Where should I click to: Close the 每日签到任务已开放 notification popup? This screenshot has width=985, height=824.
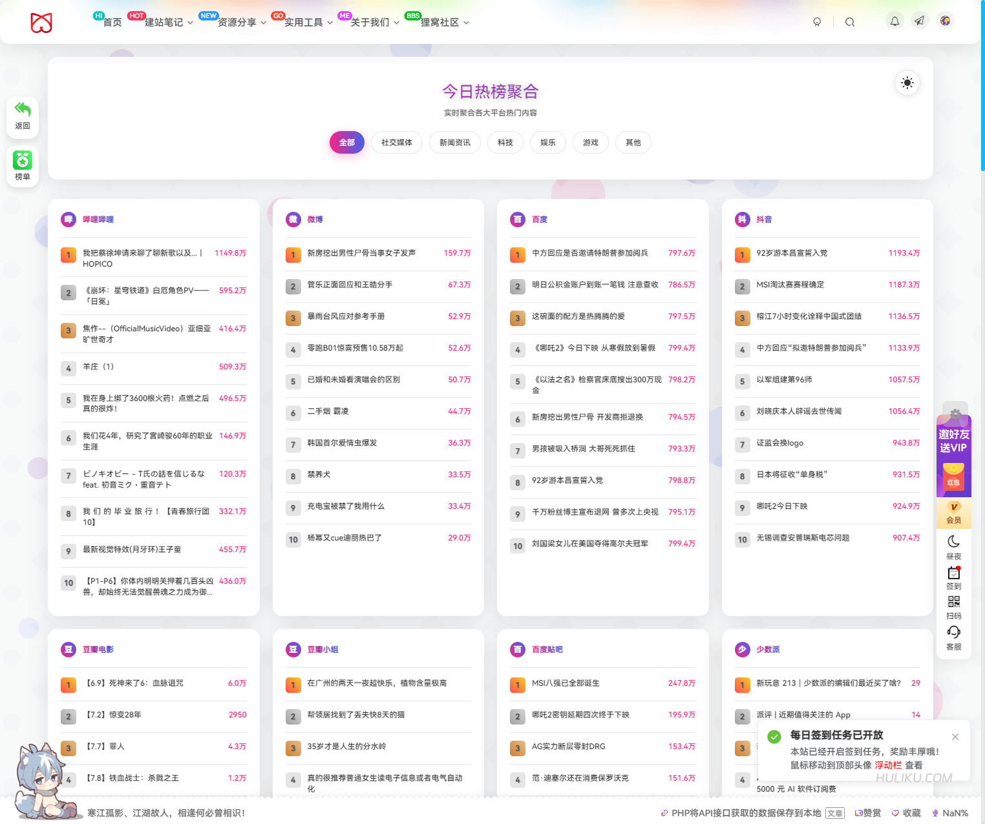pyautogui.click(x=955, y=737)
